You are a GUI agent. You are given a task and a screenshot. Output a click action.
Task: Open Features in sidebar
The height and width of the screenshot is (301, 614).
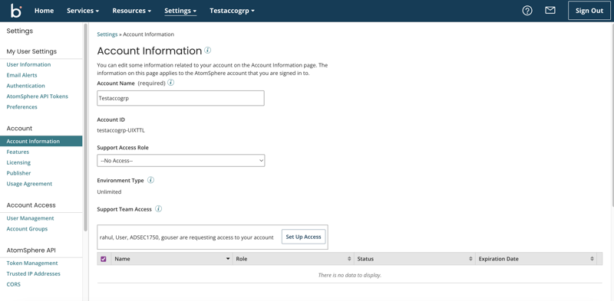click(x=18, y=152)
